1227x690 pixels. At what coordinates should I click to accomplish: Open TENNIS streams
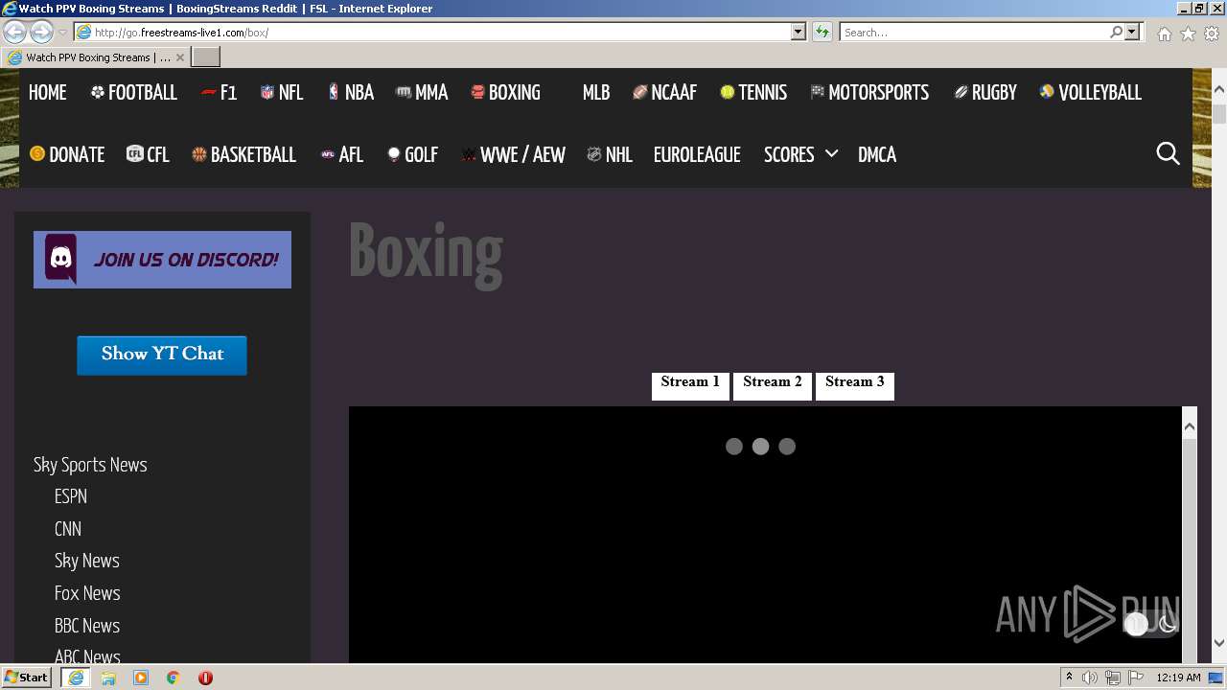(x=753, y=93)
